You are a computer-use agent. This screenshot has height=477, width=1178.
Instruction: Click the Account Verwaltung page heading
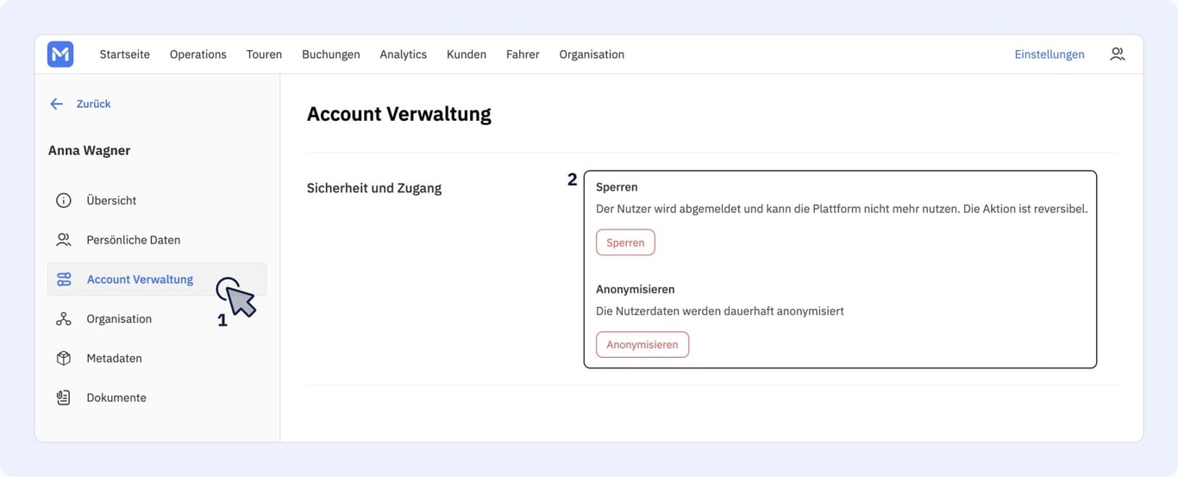click(399, 114)
